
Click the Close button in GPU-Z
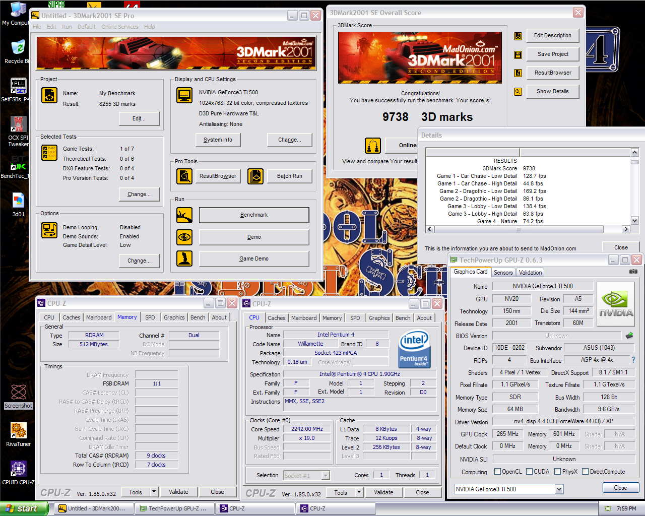pos(620,488)
